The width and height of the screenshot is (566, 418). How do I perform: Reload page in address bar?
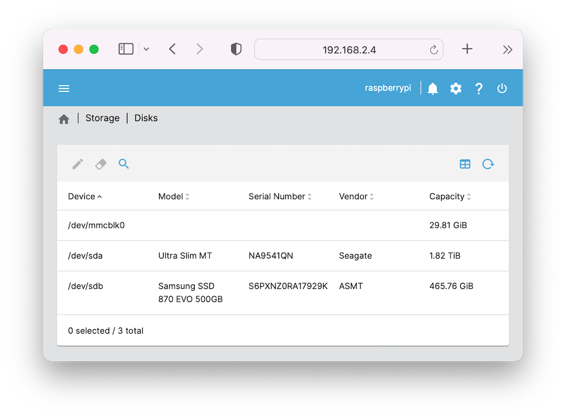(434, 49)
